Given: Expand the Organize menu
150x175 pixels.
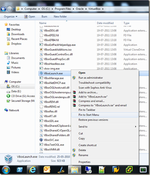Looking at the screenshot, I should (11, 16).
